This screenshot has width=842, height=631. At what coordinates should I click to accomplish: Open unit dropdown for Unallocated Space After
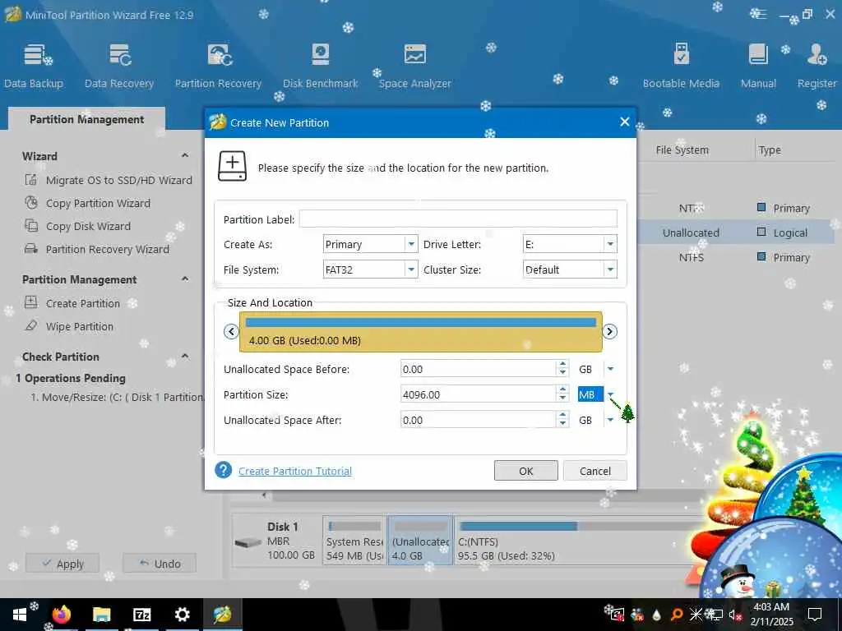pyautogui.click(x=610, y=420)
